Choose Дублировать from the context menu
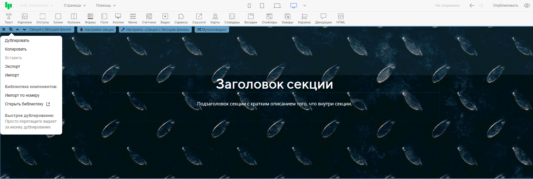The width and height of the screenshot is (533, 179). point(17,40)
